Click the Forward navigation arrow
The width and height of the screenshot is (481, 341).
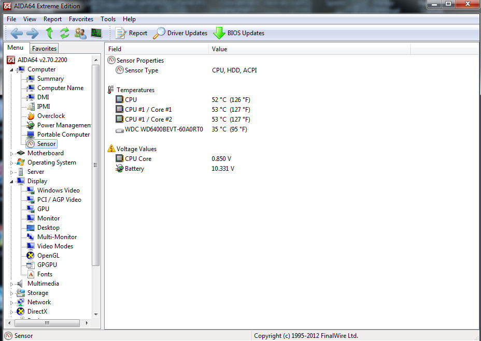(x=32, y=33)
